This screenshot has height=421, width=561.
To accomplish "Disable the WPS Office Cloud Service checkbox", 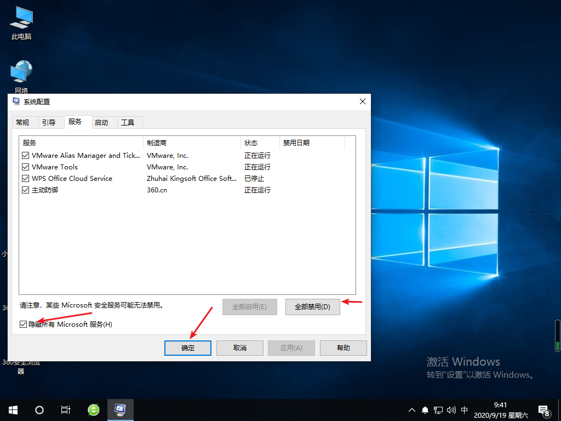I will [x=25, y=178].
